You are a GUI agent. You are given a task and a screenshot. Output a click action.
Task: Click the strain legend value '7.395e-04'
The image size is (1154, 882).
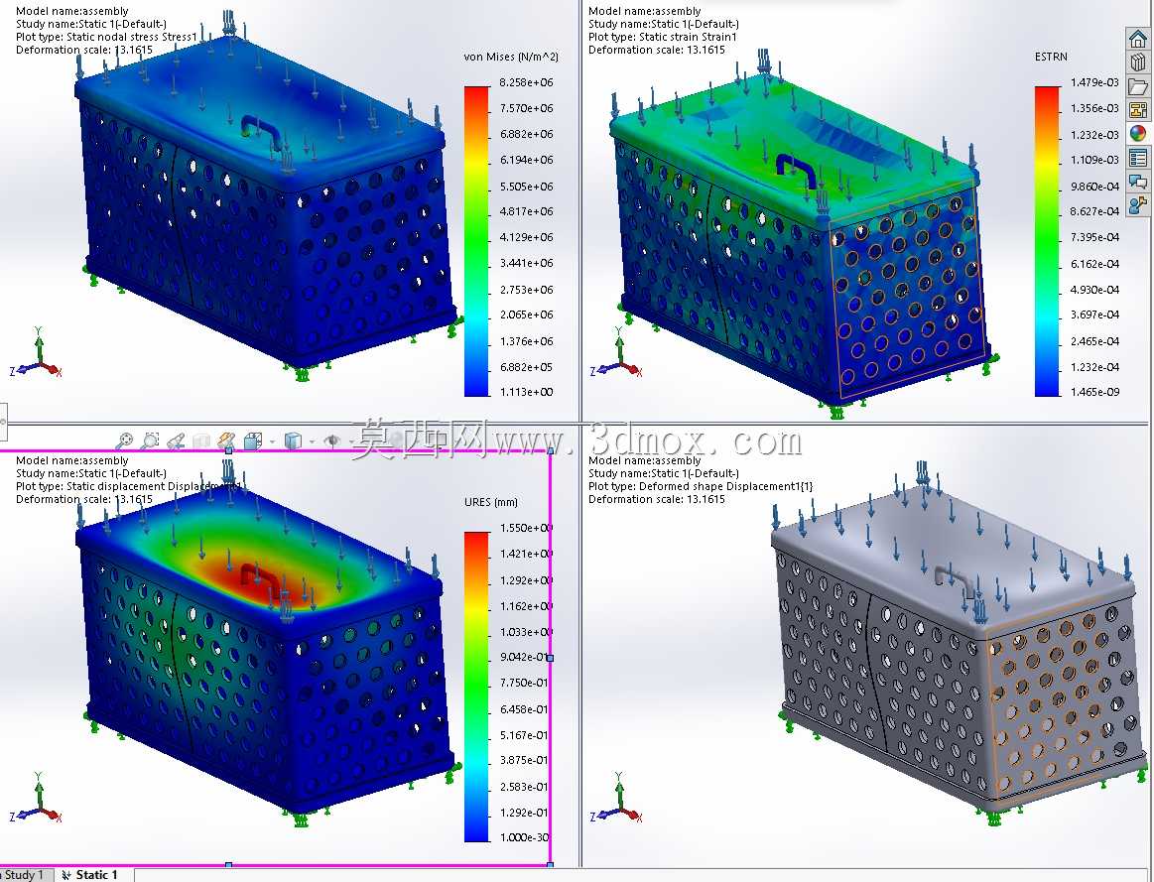tap(1094, 237)
